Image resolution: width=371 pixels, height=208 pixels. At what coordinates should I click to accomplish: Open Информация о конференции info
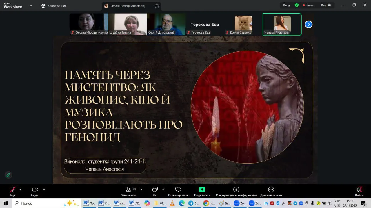pos(236,190)
